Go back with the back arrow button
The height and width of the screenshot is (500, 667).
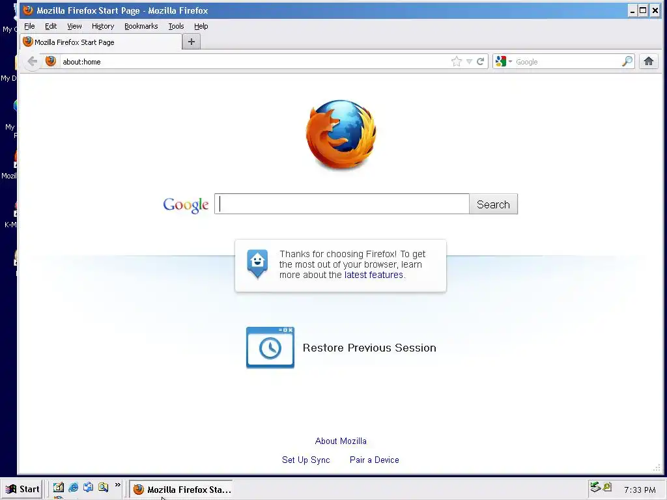(x=33, y=62)
